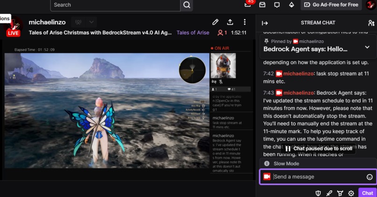Click the Slow Mode label

(286, 164)
